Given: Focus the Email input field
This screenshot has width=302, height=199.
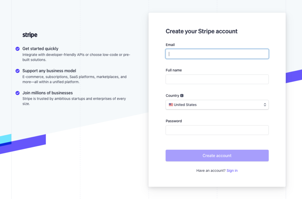Looking at the screenshot, I should 217,54.
